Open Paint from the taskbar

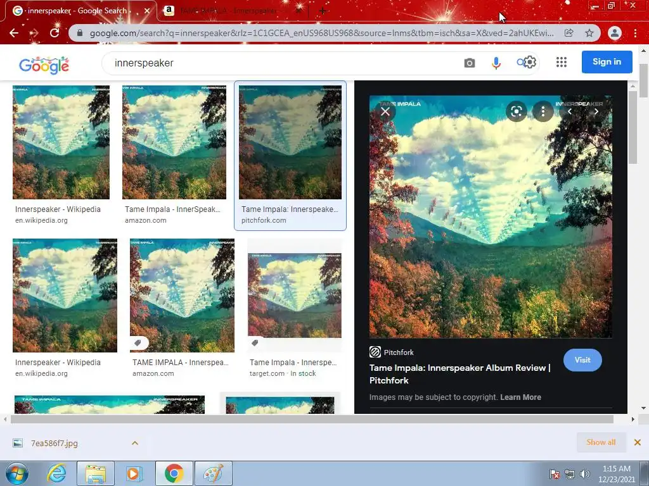click(213, 473)
